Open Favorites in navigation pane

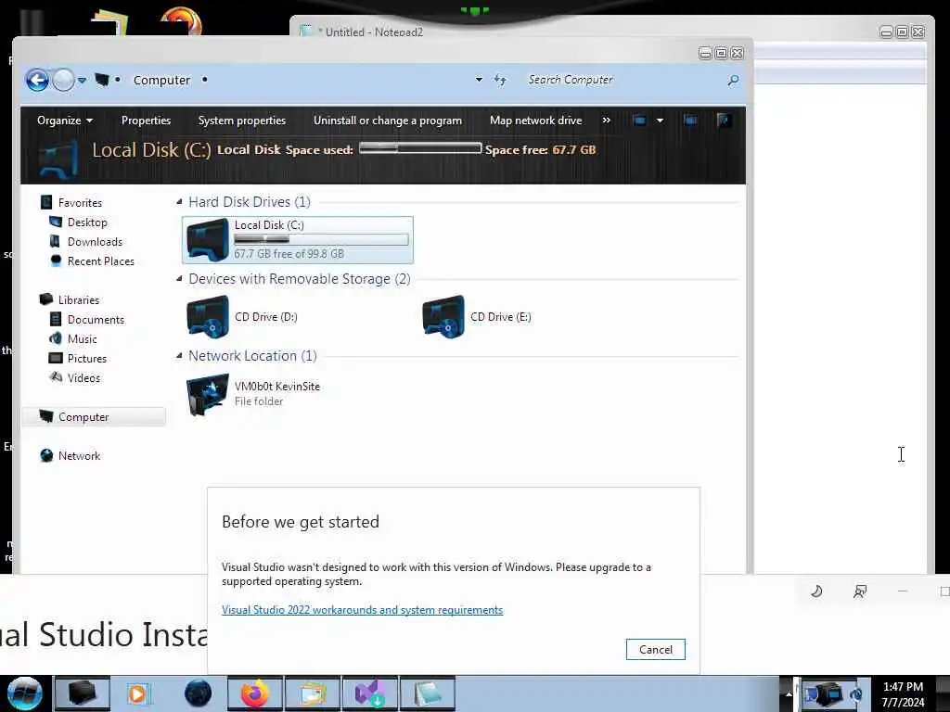pos(80,203)
